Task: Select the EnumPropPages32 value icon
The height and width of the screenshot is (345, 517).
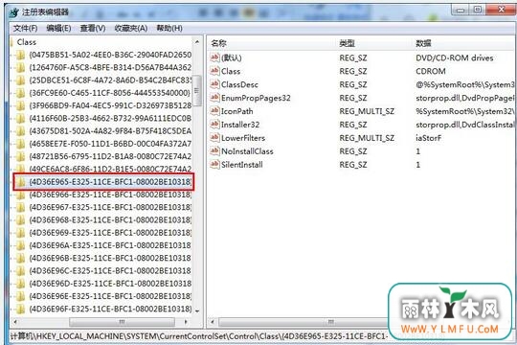Action: (214, 98)
